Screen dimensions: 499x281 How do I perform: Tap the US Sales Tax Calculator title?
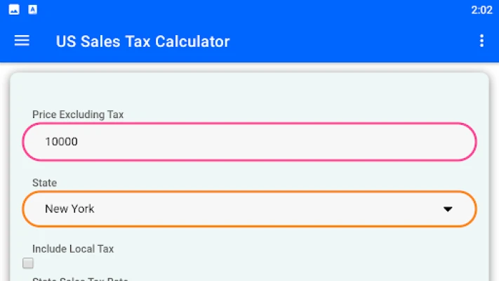pos(142,41)
